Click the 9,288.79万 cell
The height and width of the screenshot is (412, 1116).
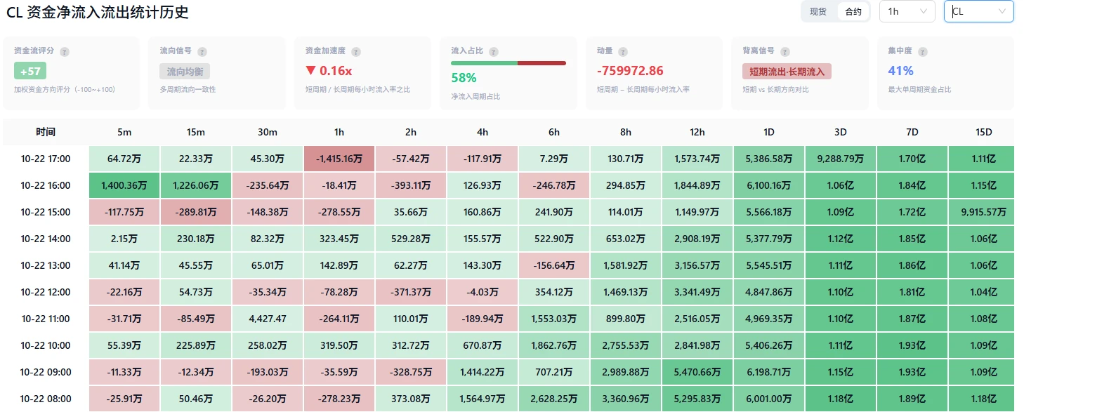tap(841, 159)
